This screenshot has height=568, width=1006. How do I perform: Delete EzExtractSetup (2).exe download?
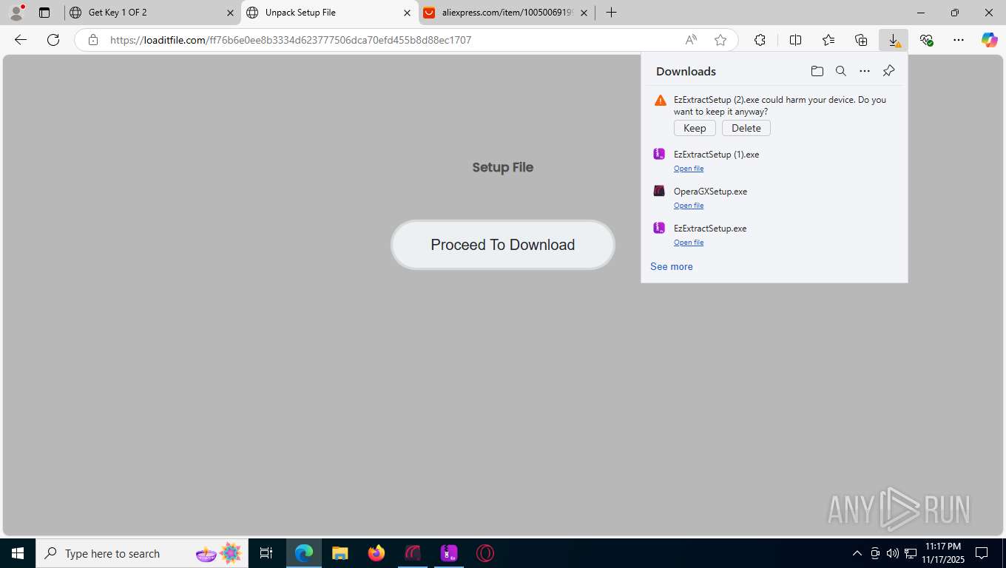point(746,128)
